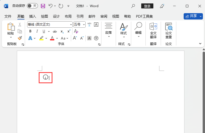Select the Format Painter brush
Screen dimensions: 205x133
tap(20, 38)
